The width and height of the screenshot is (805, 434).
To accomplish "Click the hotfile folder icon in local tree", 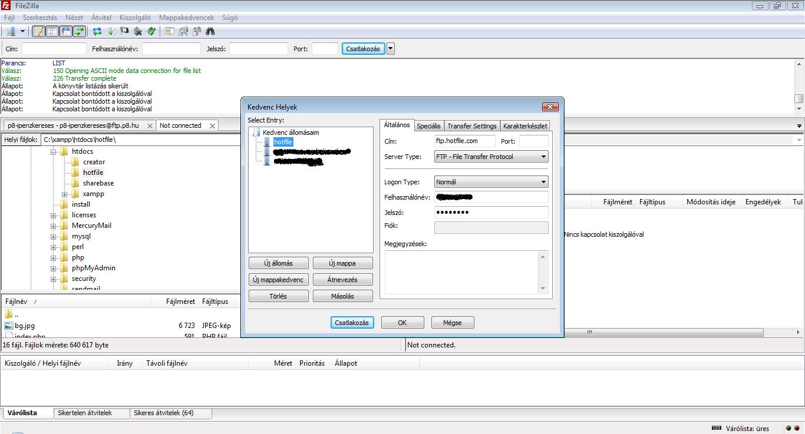I will (75, 173).
